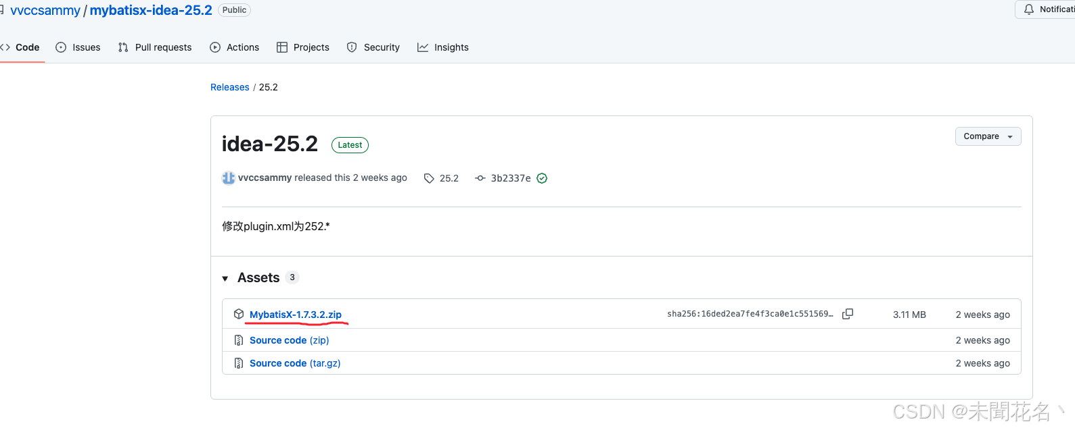Viewport: 1075px width, 430px height.
Task: Open commit 3b2337e
Action: click(x=511, y=178)
